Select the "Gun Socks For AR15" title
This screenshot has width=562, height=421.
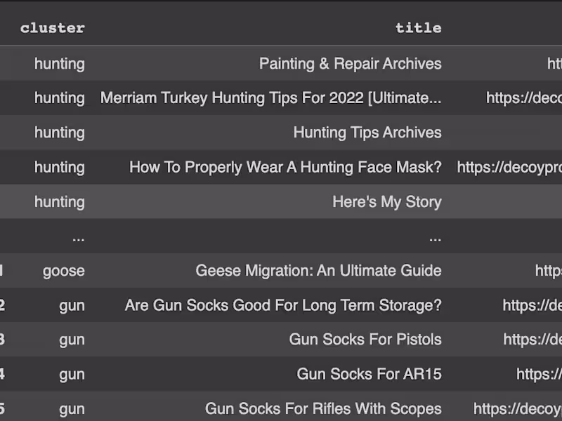coord(369,374)
